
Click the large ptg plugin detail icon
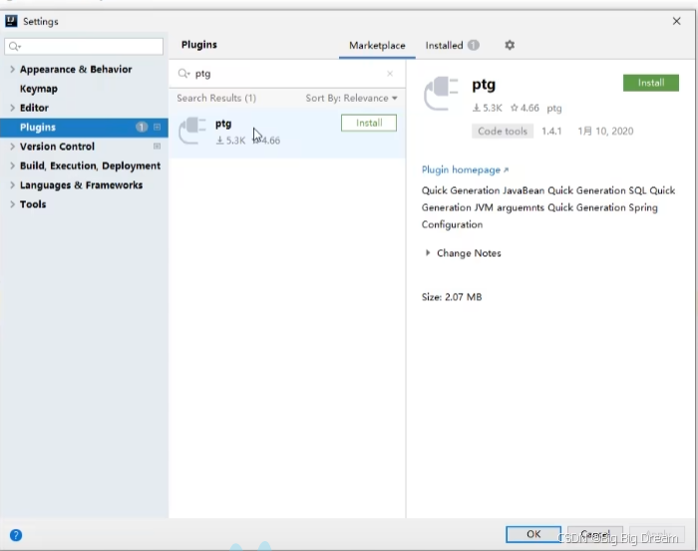pos(441,93)
